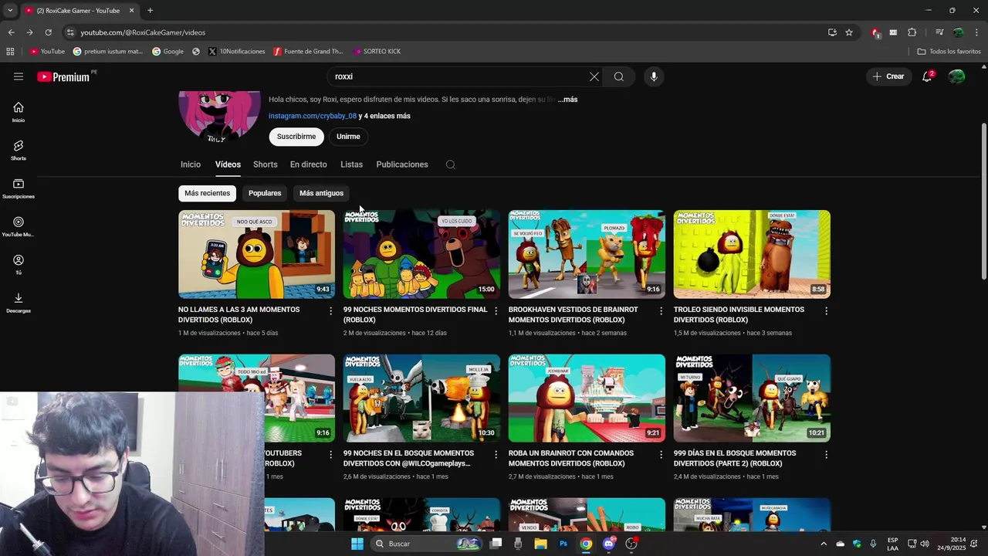The image size is (988, 556).
Task: Clear the search box with X
Action: [594, 76]
